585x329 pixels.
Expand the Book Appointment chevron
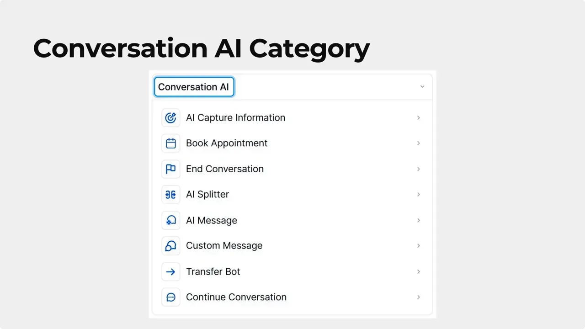click(x=418, y=143)
